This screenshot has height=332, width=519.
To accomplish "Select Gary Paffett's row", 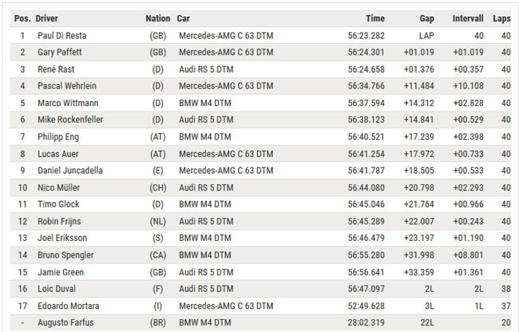I will click(260, 52).
